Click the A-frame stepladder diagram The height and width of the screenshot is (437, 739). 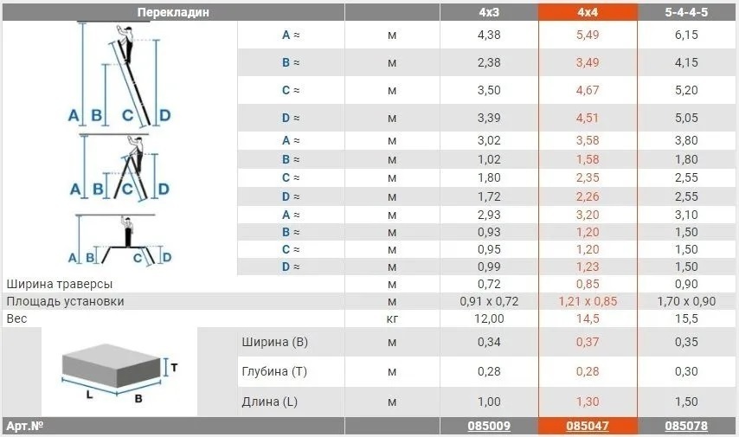click(119, 167)
